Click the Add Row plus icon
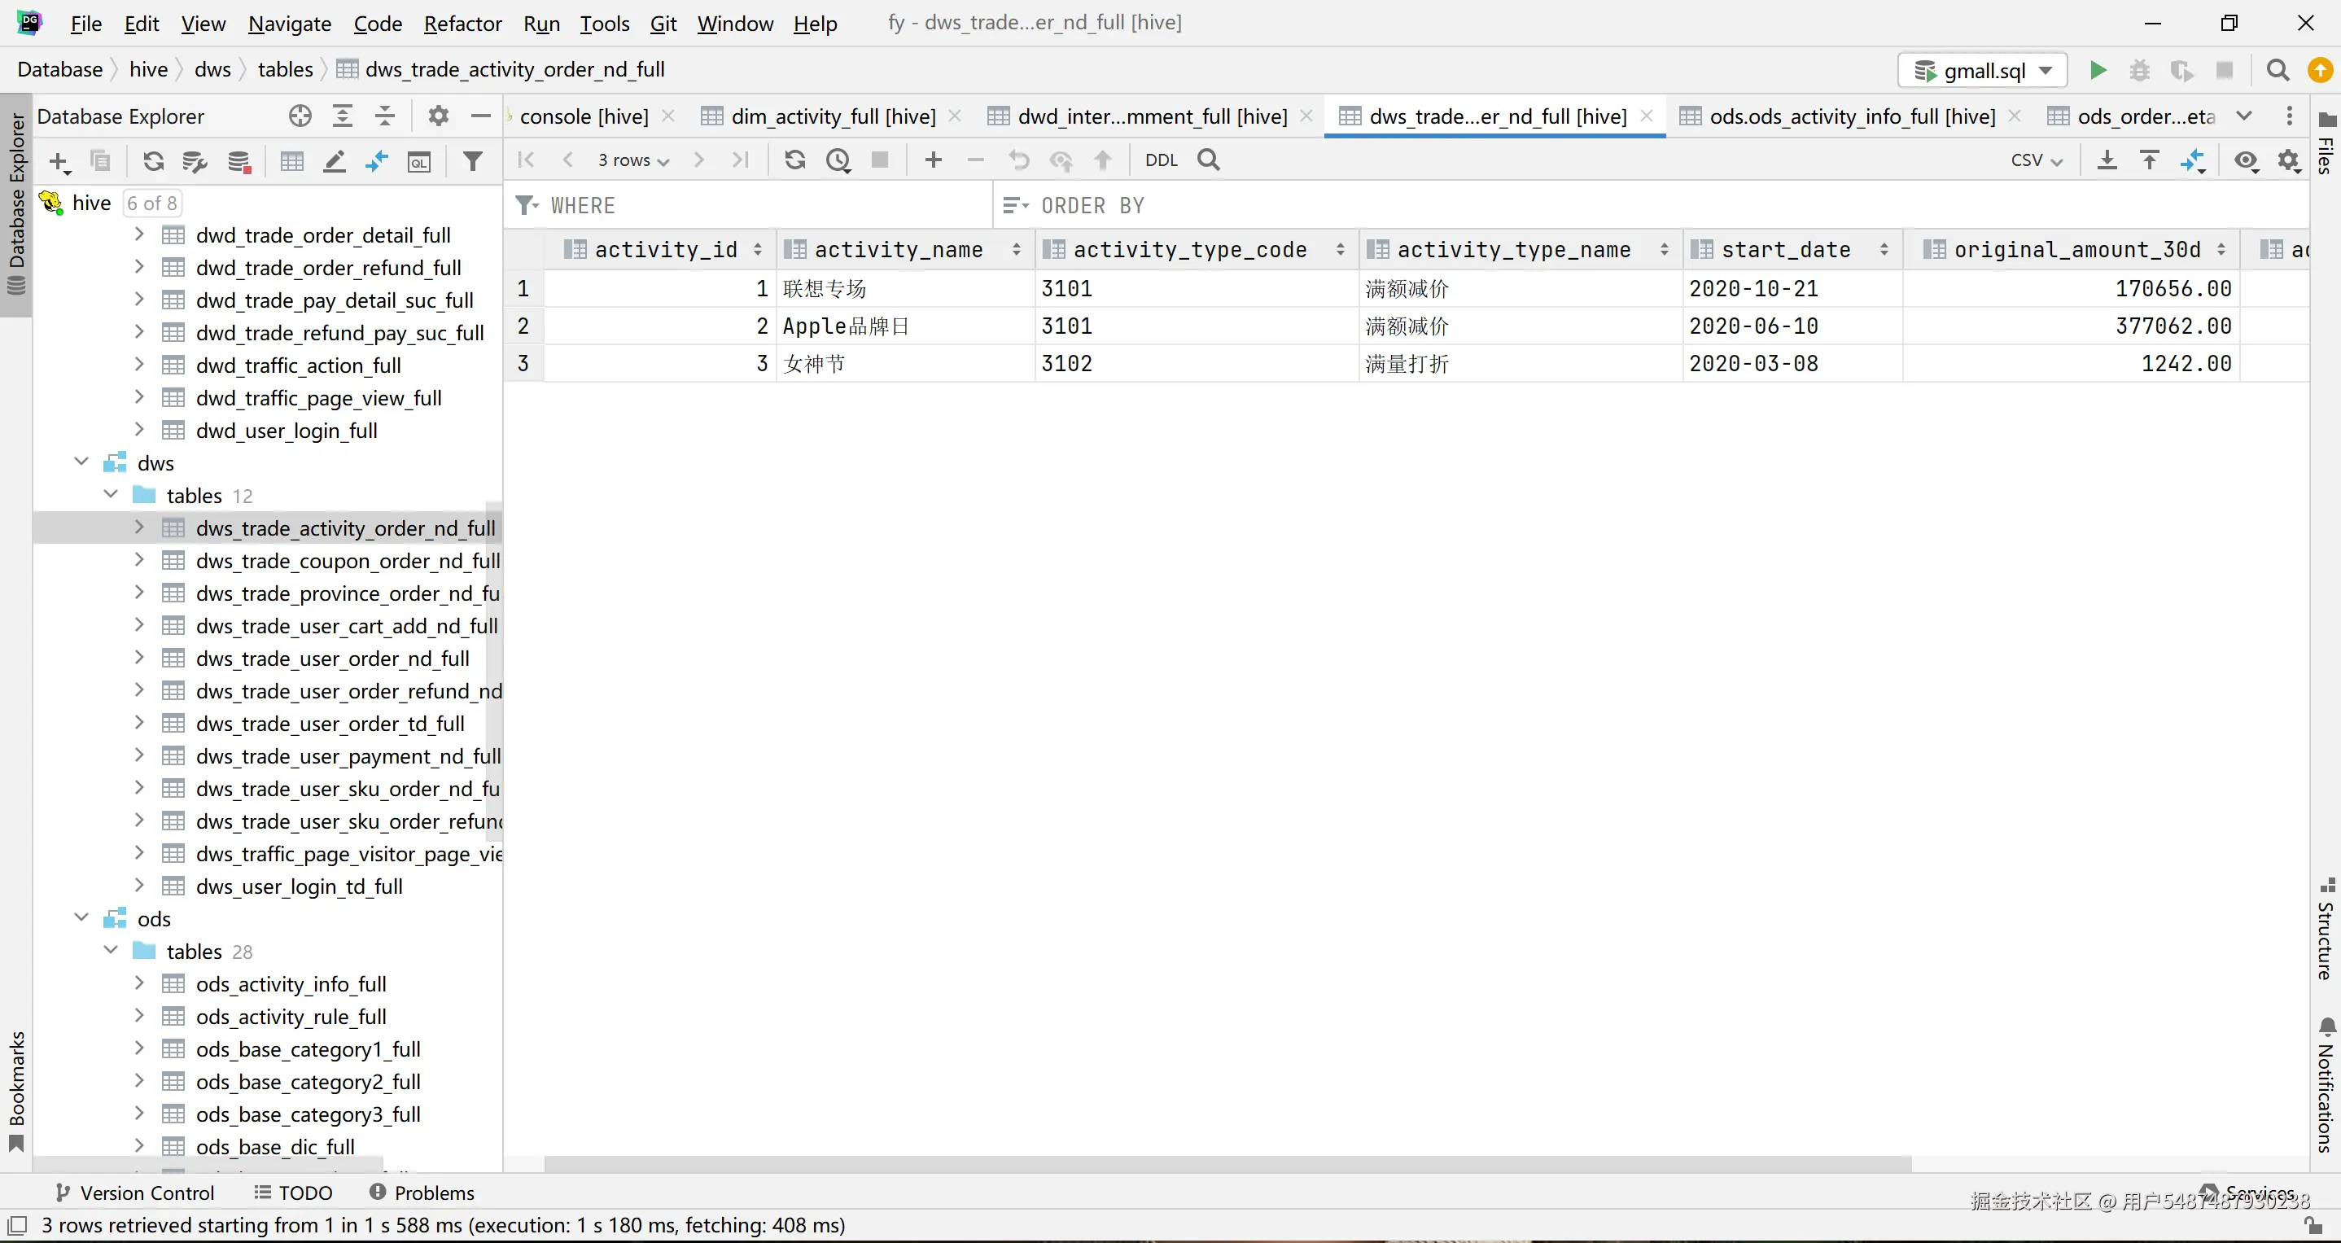 (934, 160)
